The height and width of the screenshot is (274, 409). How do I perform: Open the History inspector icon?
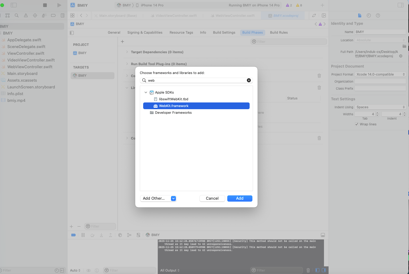[x=369, y=16]
